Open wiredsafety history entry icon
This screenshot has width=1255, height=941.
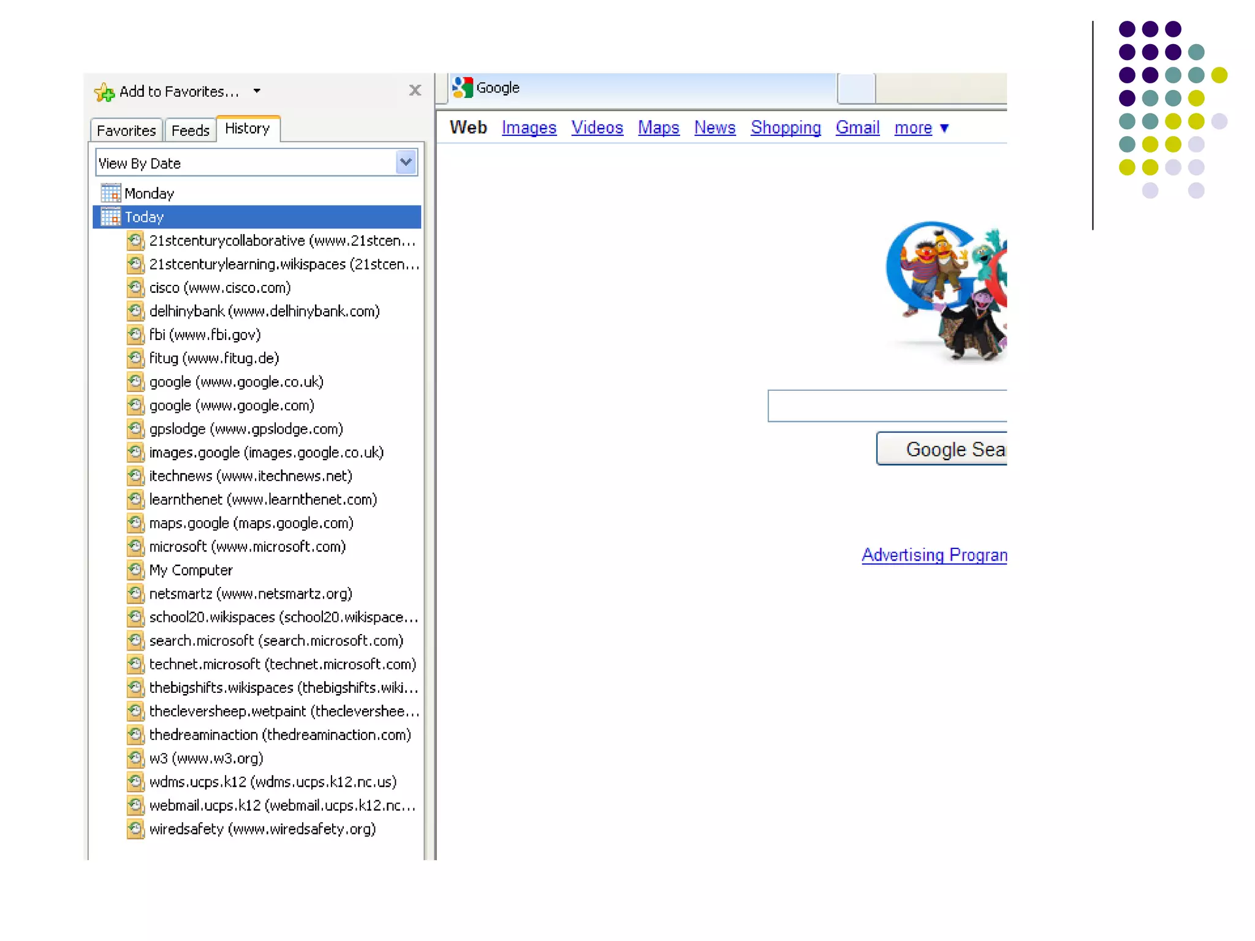135,829
